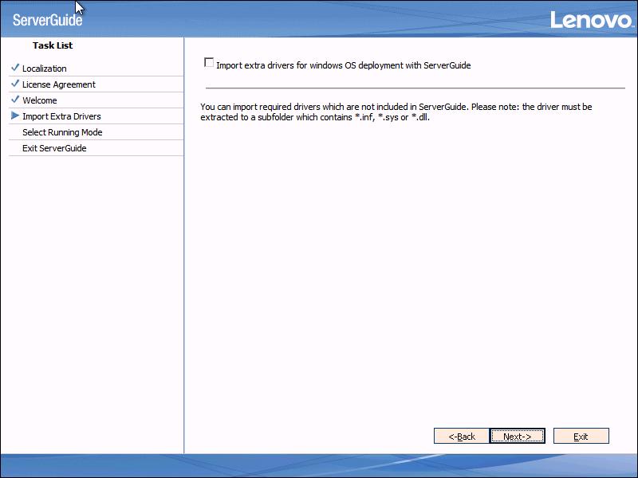Click the Task List heading
Viewport: 638px width, 478px height.
pos(53,45)
